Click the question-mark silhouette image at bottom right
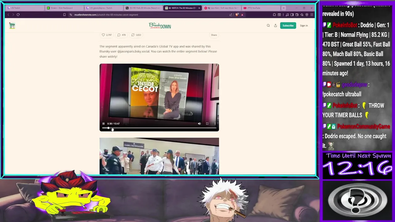The image size is (395, 222). coord(357,201)
